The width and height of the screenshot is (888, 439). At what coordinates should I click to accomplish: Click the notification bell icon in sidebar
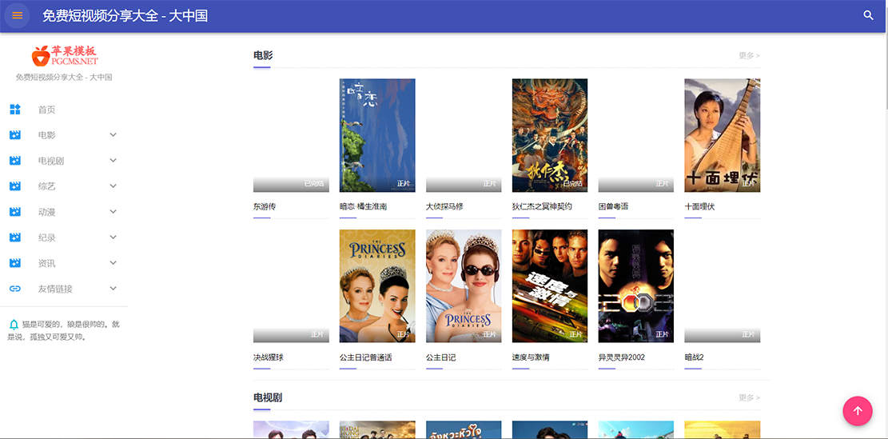(14, 325)
